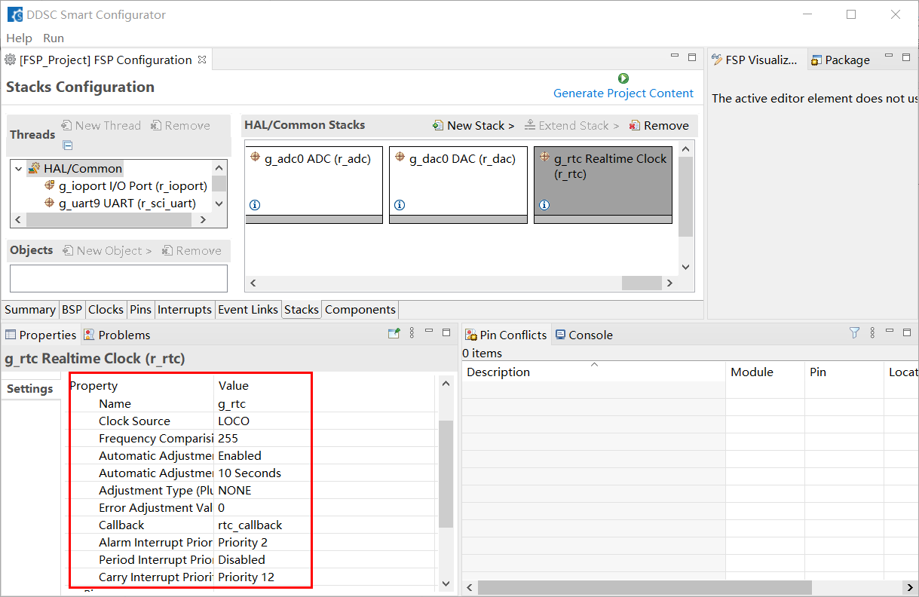The image size is (919, 597).
Task: Click the collapse-all icon under Threads
Action: [x=67, y=145]
